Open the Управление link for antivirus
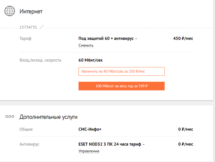Viewport: 215px width, 162px height. click(x=89, y=151)
